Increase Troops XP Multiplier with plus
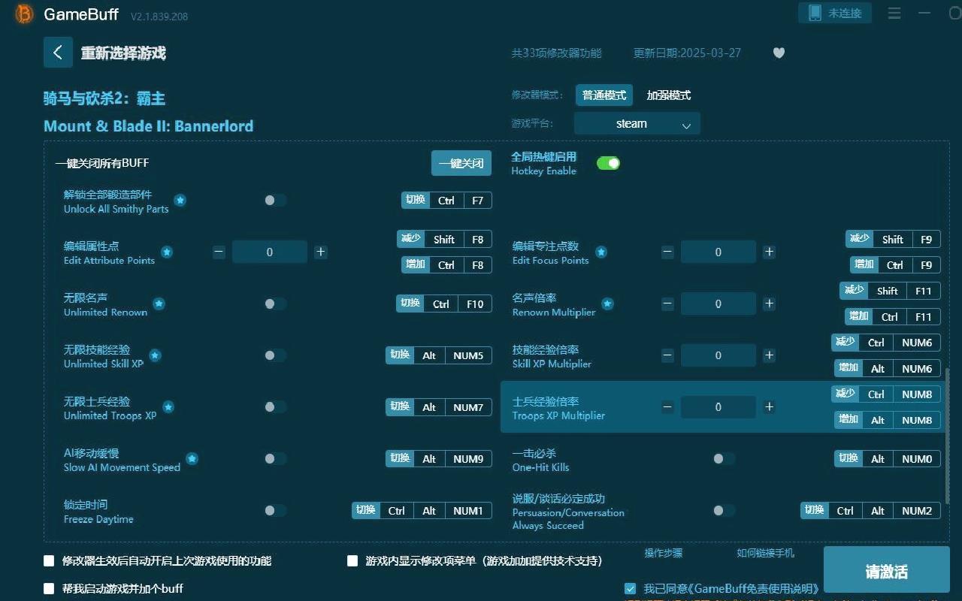 (770, 407)
